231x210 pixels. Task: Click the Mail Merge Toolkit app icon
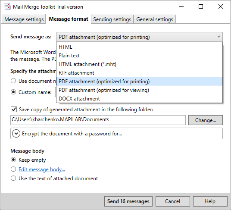[x=7, y=6]
